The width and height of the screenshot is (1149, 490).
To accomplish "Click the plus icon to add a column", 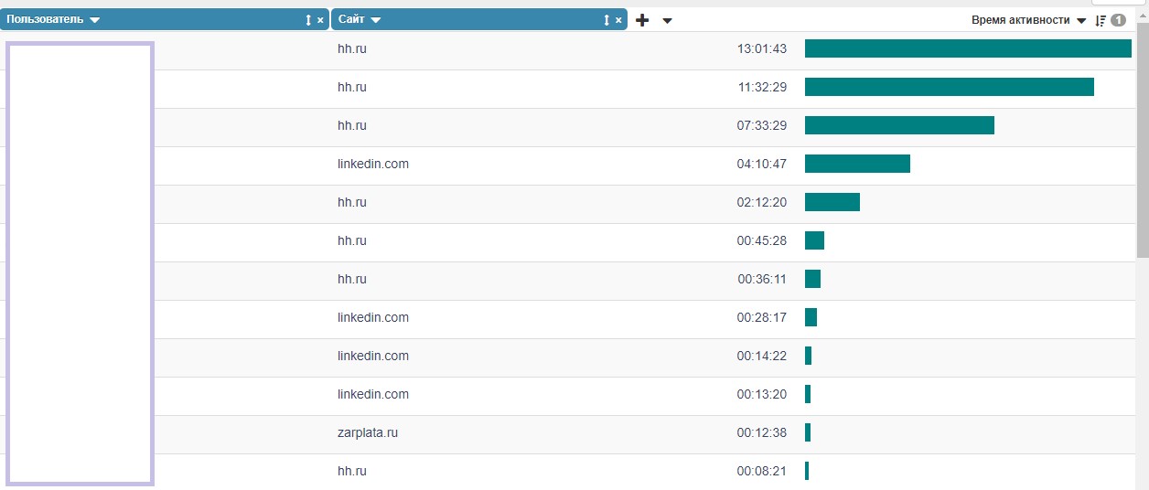I will [642, 20].
